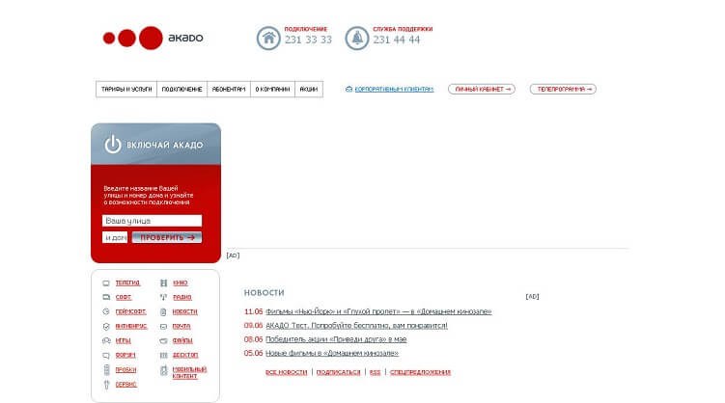
Task: Click the antenna icon beside Радио
Action: [x=164, y=297]
